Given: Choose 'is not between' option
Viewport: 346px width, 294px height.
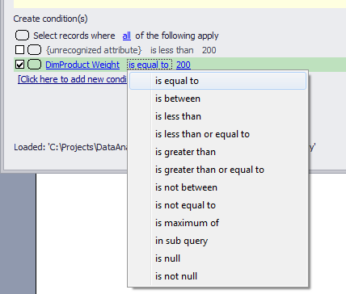Looking at the screenshot, I should [217, 187].
